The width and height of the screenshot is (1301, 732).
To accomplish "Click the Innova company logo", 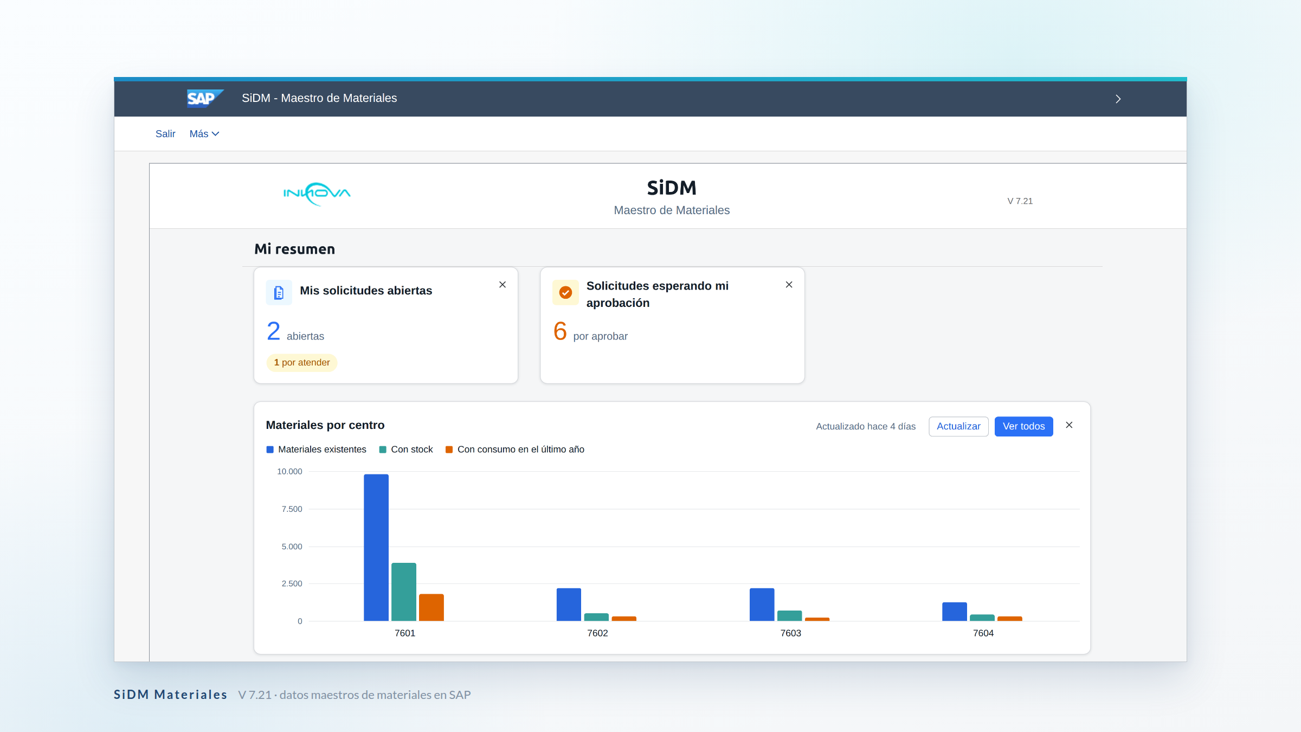I will point(317,194).
